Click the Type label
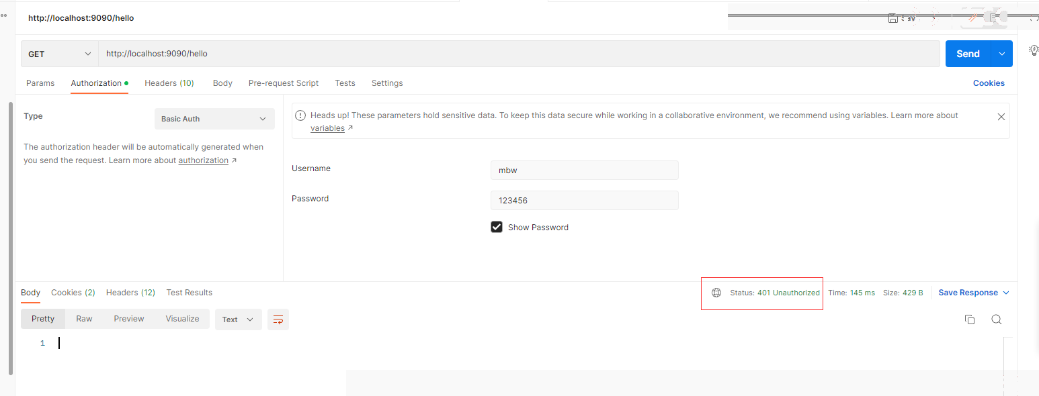The width and height of the screenshot is (1039, 396). click(x=33, y=116)
